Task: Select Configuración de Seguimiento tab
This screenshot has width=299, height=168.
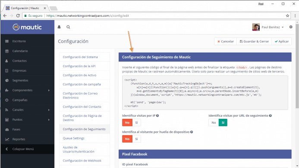Action: point(85,129)
